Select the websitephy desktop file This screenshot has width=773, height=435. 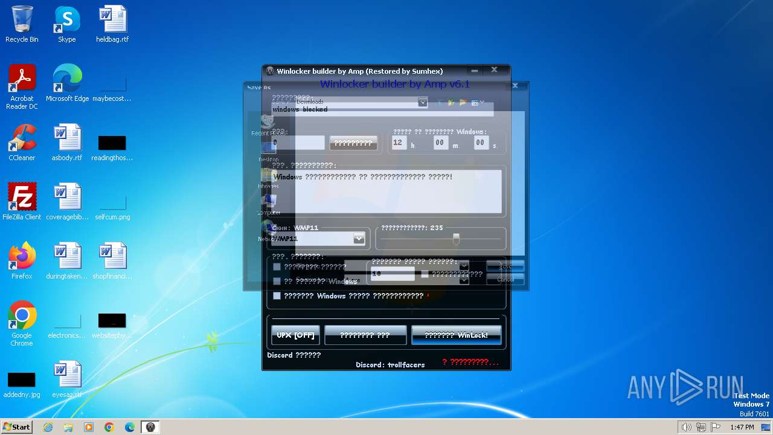[x=112, y=326]
